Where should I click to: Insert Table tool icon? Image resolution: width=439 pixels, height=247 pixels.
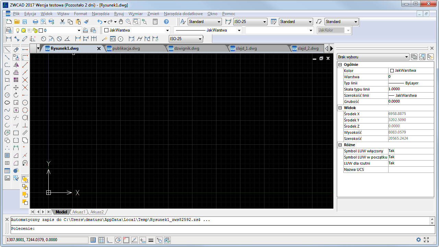tap(7, 170)
